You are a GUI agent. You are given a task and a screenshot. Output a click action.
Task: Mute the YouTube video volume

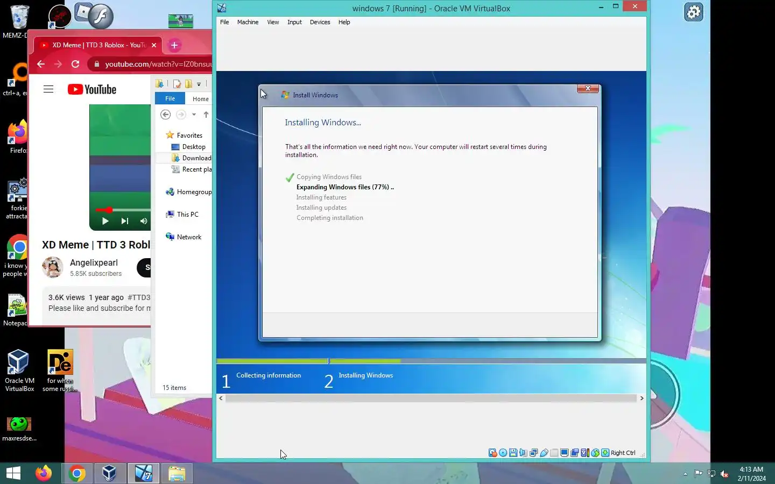coord(144,221)
